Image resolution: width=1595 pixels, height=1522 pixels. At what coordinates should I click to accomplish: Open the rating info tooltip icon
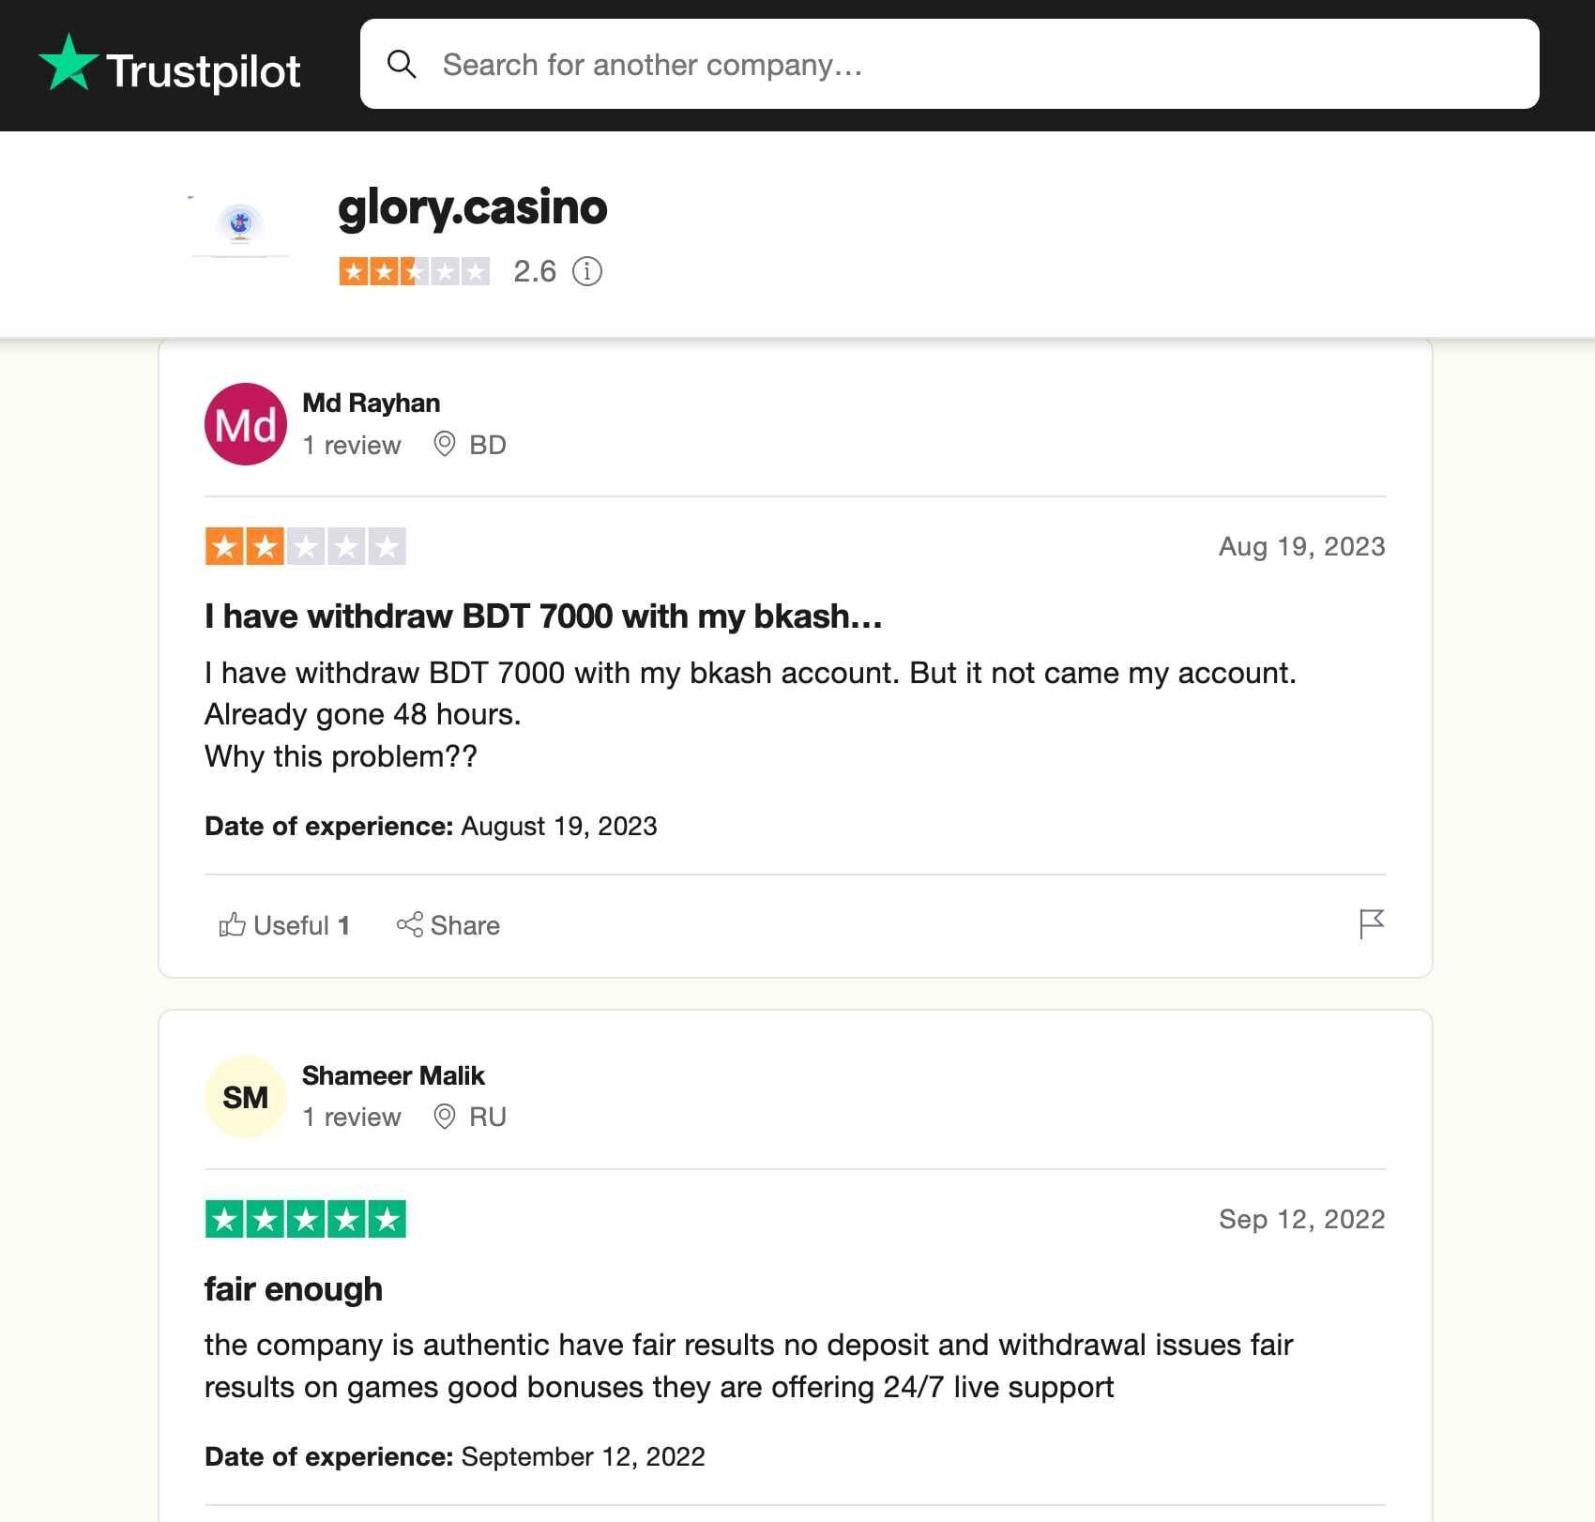[587, 271]
